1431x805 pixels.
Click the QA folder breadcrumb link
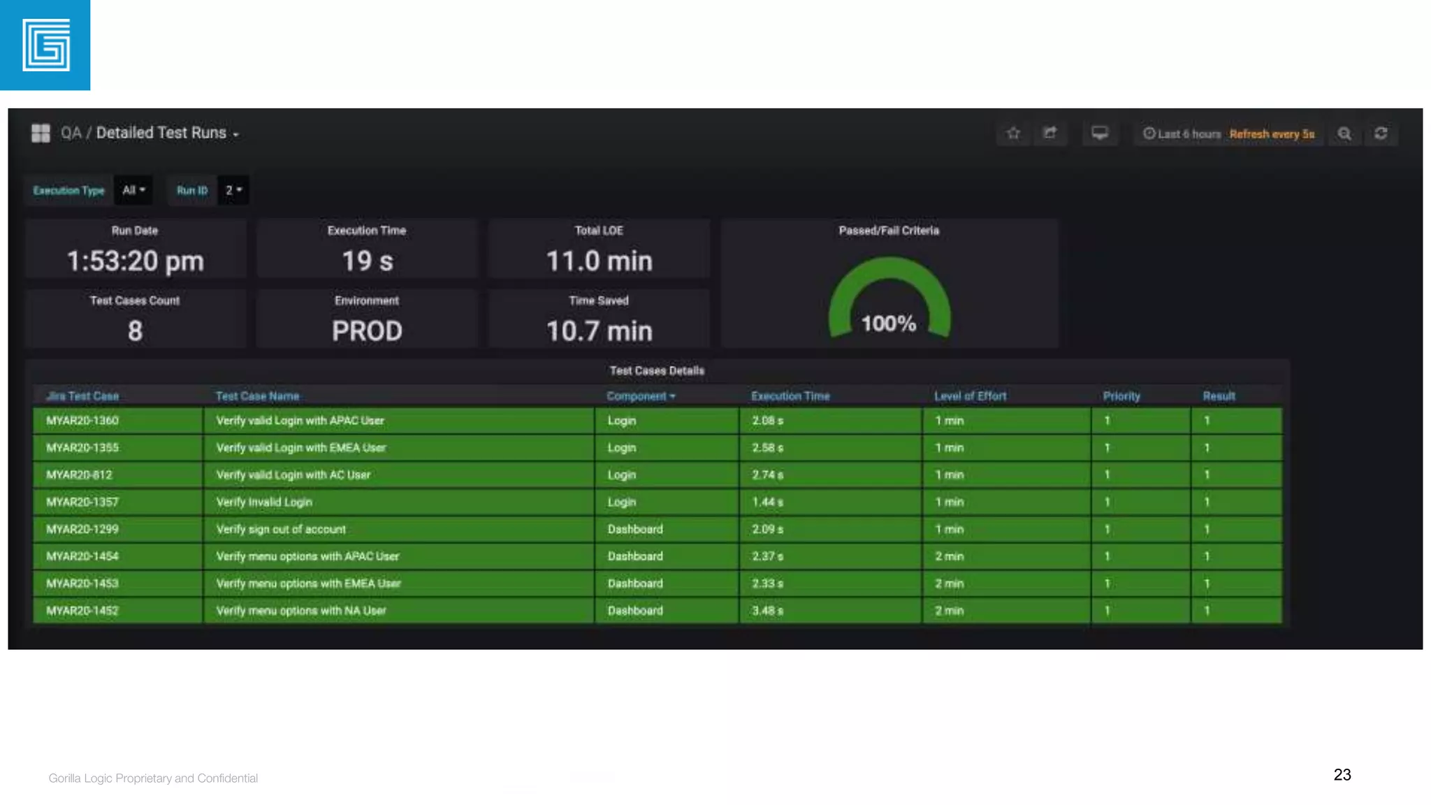pyautogui.click(x=71, y=133)
